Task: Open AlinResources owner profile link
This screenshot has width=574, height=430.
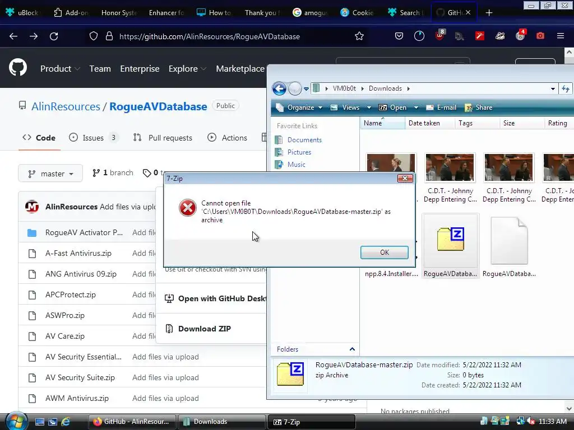Action: click(x=66, y=106)
